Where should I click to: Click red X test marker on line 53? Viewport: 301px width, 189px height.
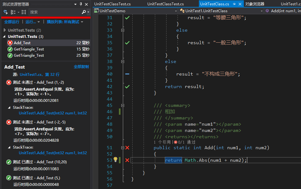(x=127, y=160)
